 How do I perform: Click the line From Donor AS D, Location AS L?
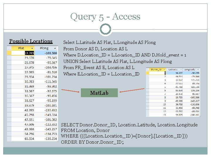[x=96, y=49]
